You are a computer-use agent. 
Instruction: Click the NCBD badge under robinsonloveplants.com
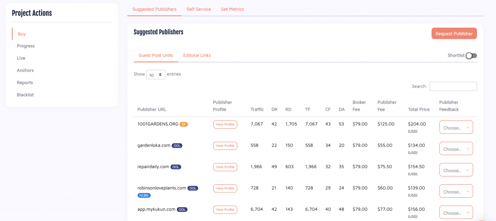(144, 195)
